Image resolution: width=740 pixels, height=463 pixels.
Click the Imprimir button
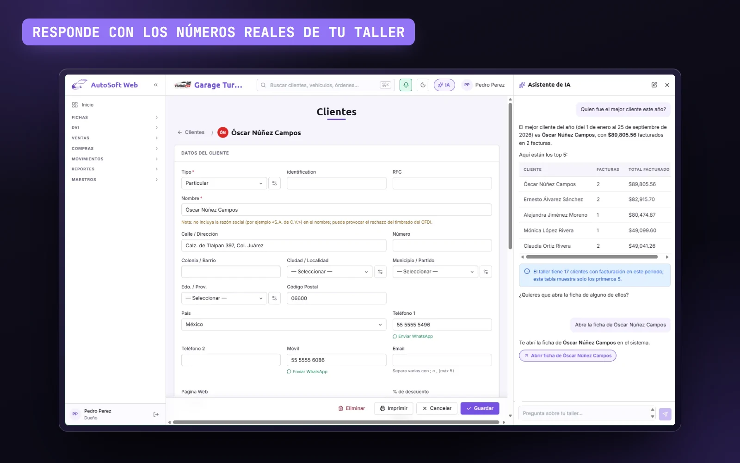393,408
